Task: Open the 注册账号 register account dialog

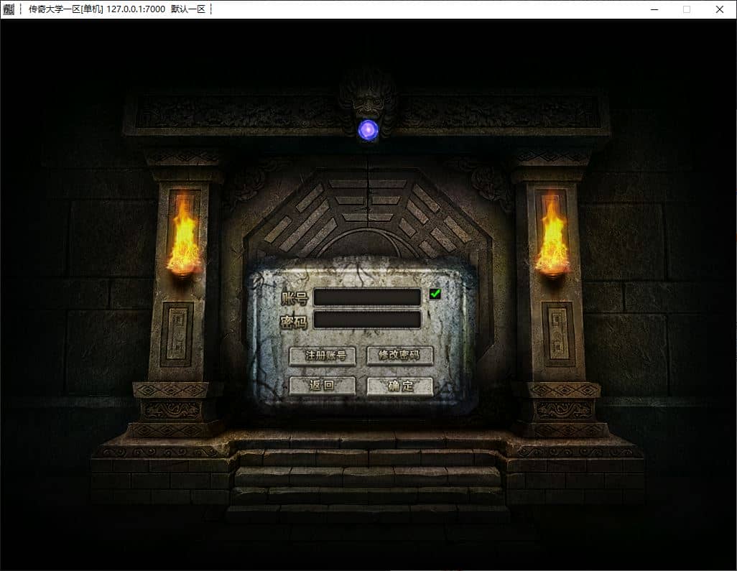Action: coord(322,356)
